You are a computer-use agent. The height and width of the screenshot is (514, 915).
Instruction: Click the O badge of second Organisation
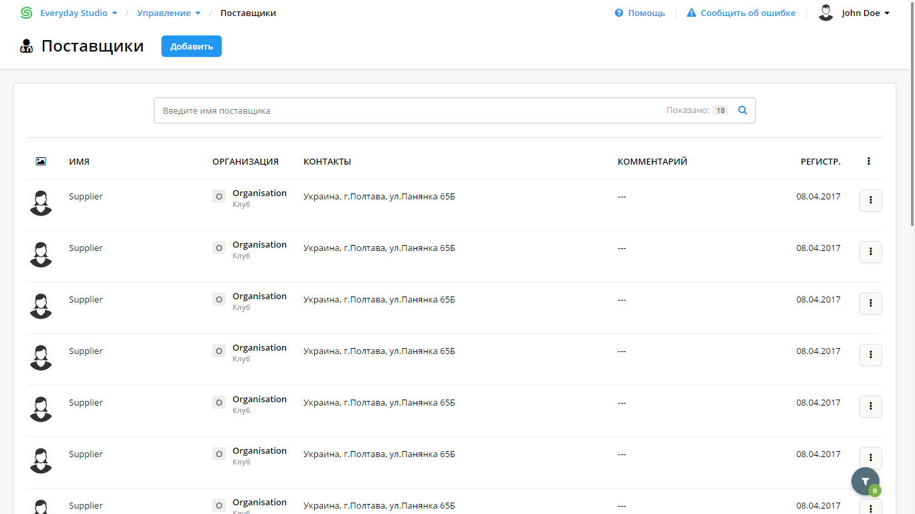[219, 248]
